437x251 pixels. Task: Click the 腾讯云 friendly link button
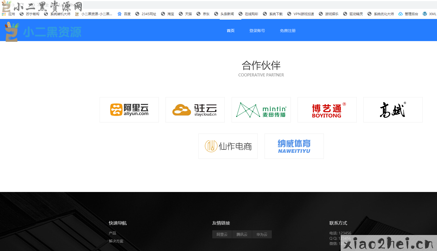[242, 234]
